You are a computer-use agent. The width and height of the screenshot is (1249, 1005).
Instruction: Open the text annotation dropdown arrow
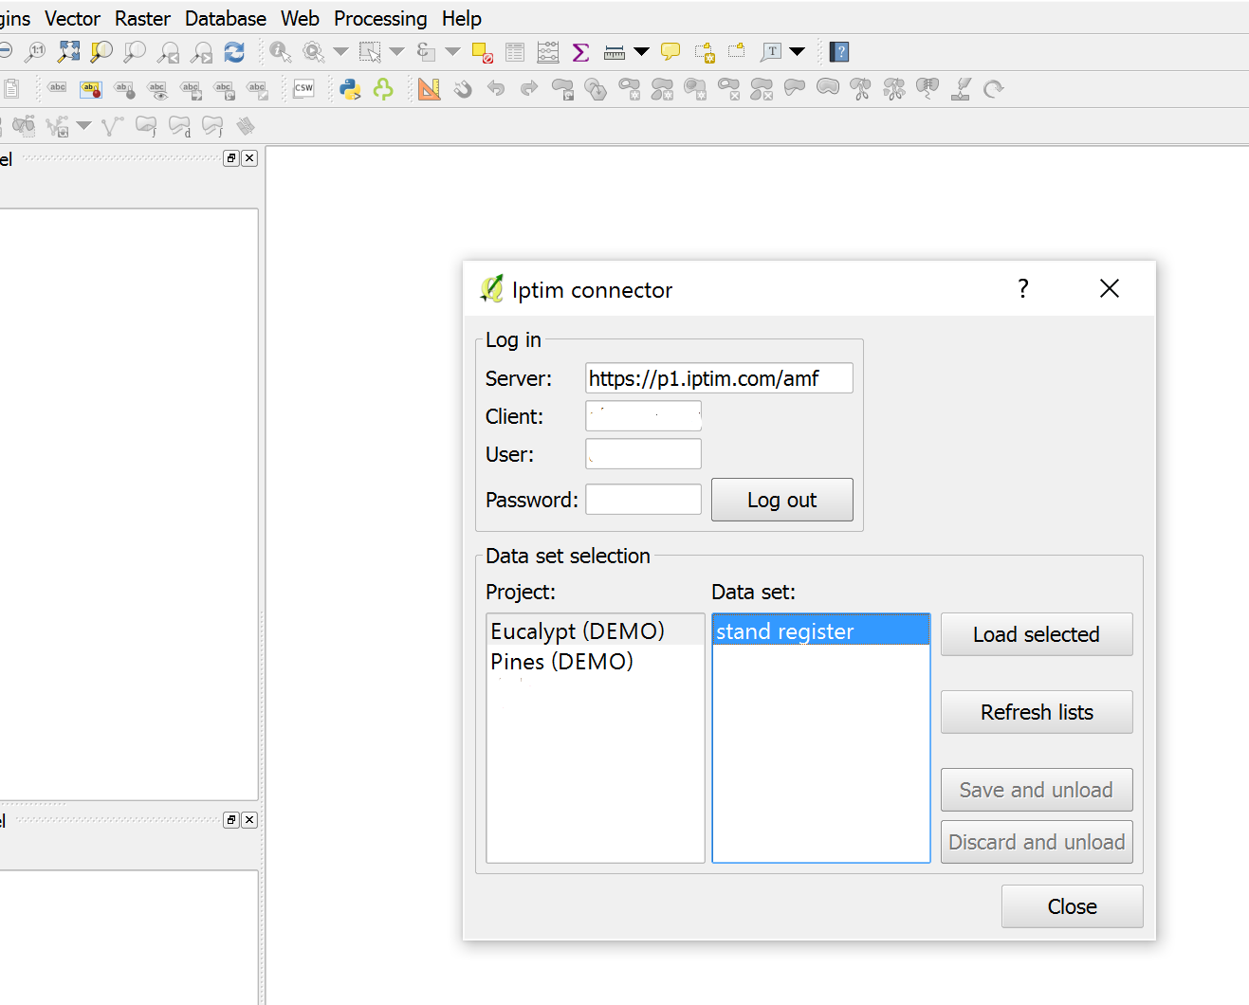coord(797,52)
